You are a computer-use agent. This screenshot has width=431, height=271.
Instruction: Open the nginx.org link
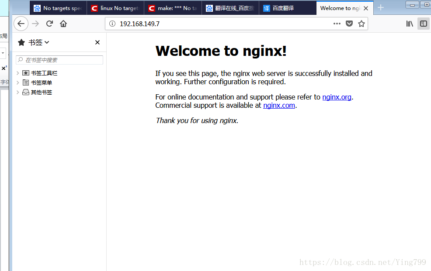[x=337, y=97]
